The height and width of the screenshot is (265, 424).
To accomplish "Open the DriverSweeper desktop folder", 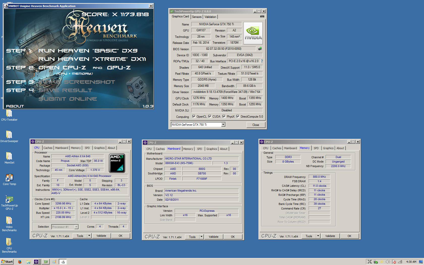I will click(x=9, y=137).
